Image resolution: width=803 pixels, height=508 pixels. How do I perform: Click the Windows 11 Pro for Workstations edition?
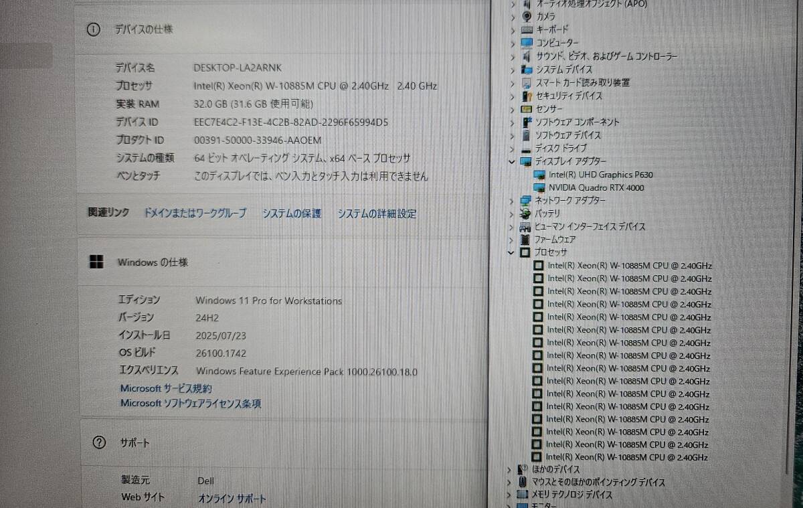click(269, 301)
